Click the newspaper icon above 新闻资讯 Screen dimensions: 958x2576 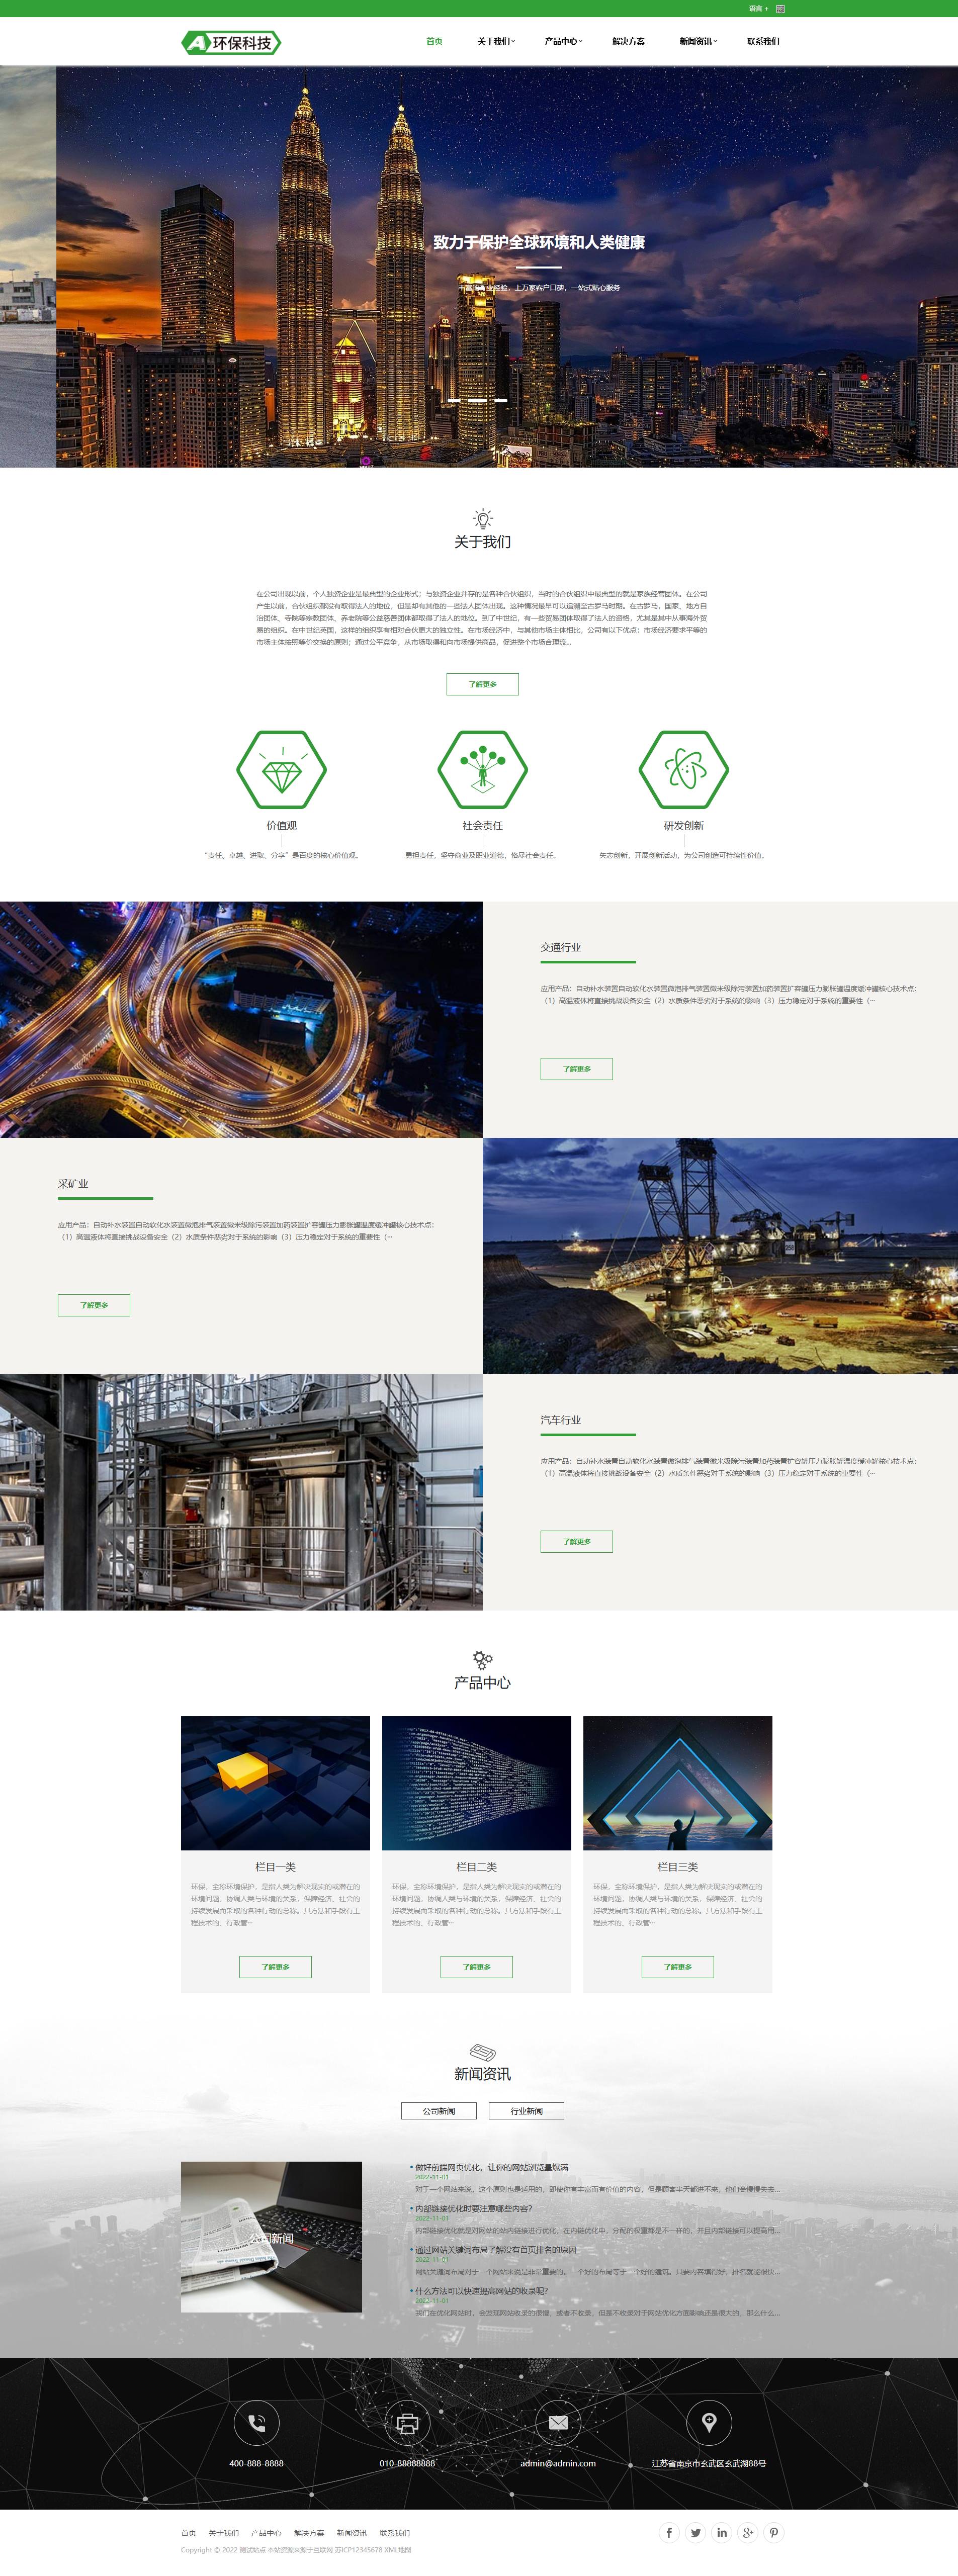pyautogui.click(x=483, y=2052)
